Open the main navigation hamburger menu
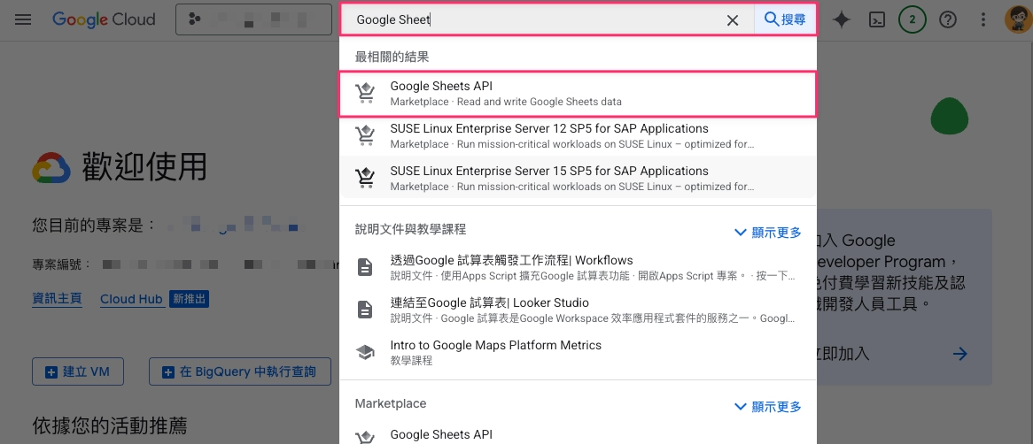 [23, 19]
